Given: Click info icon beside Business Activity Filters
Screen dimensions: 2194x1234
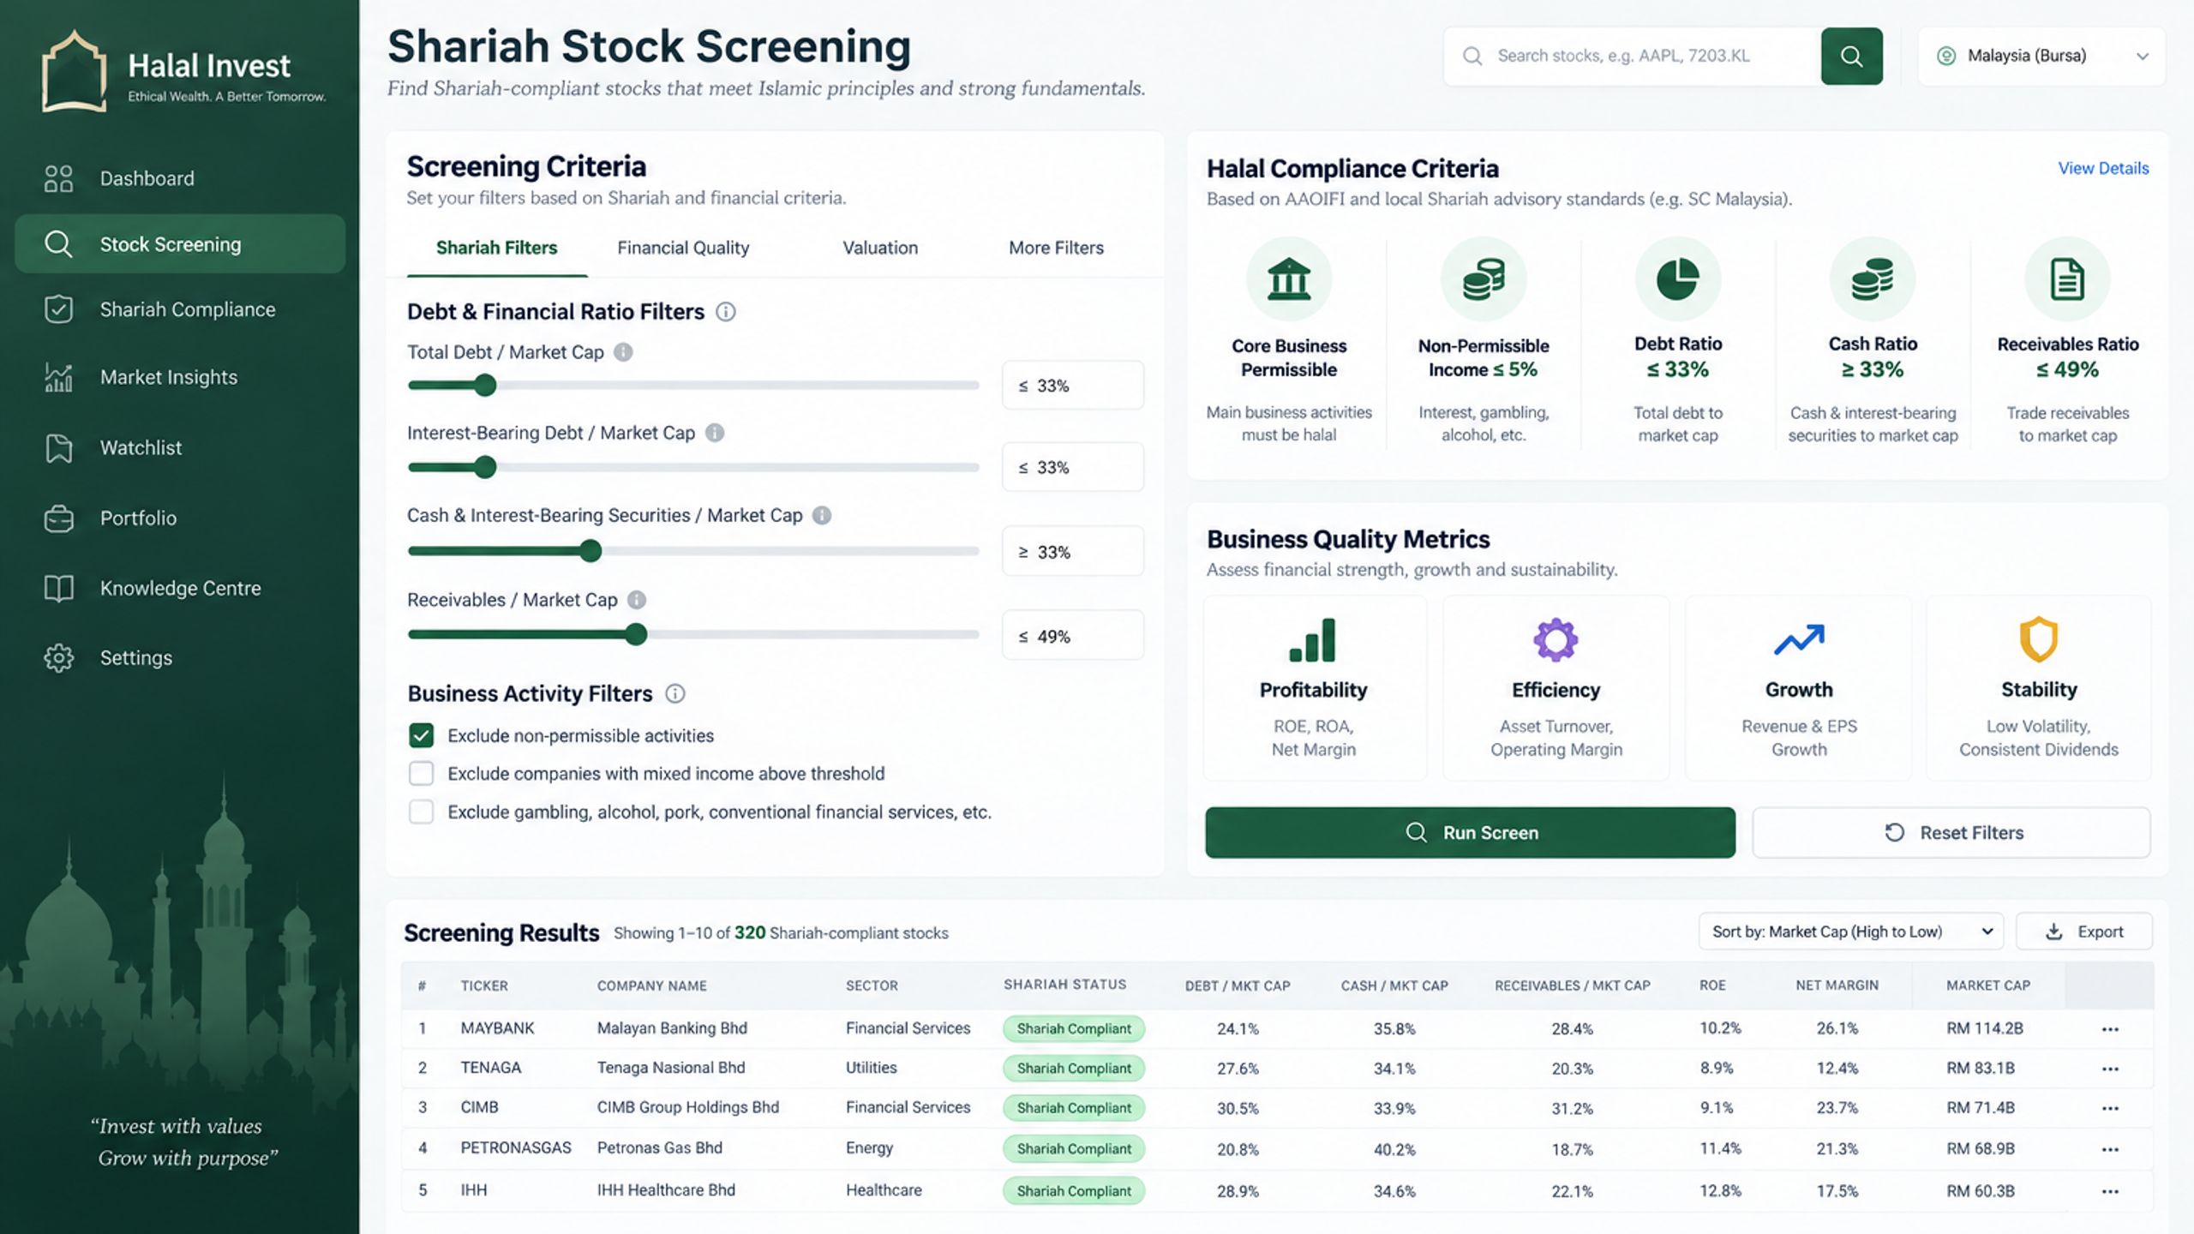Looking at the screenshot, I should point(675,694).
